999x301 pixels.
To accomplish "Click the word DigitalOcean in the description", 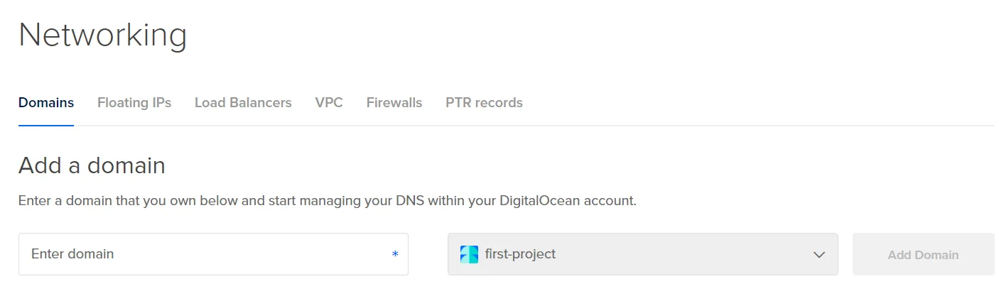I will 539,201.
